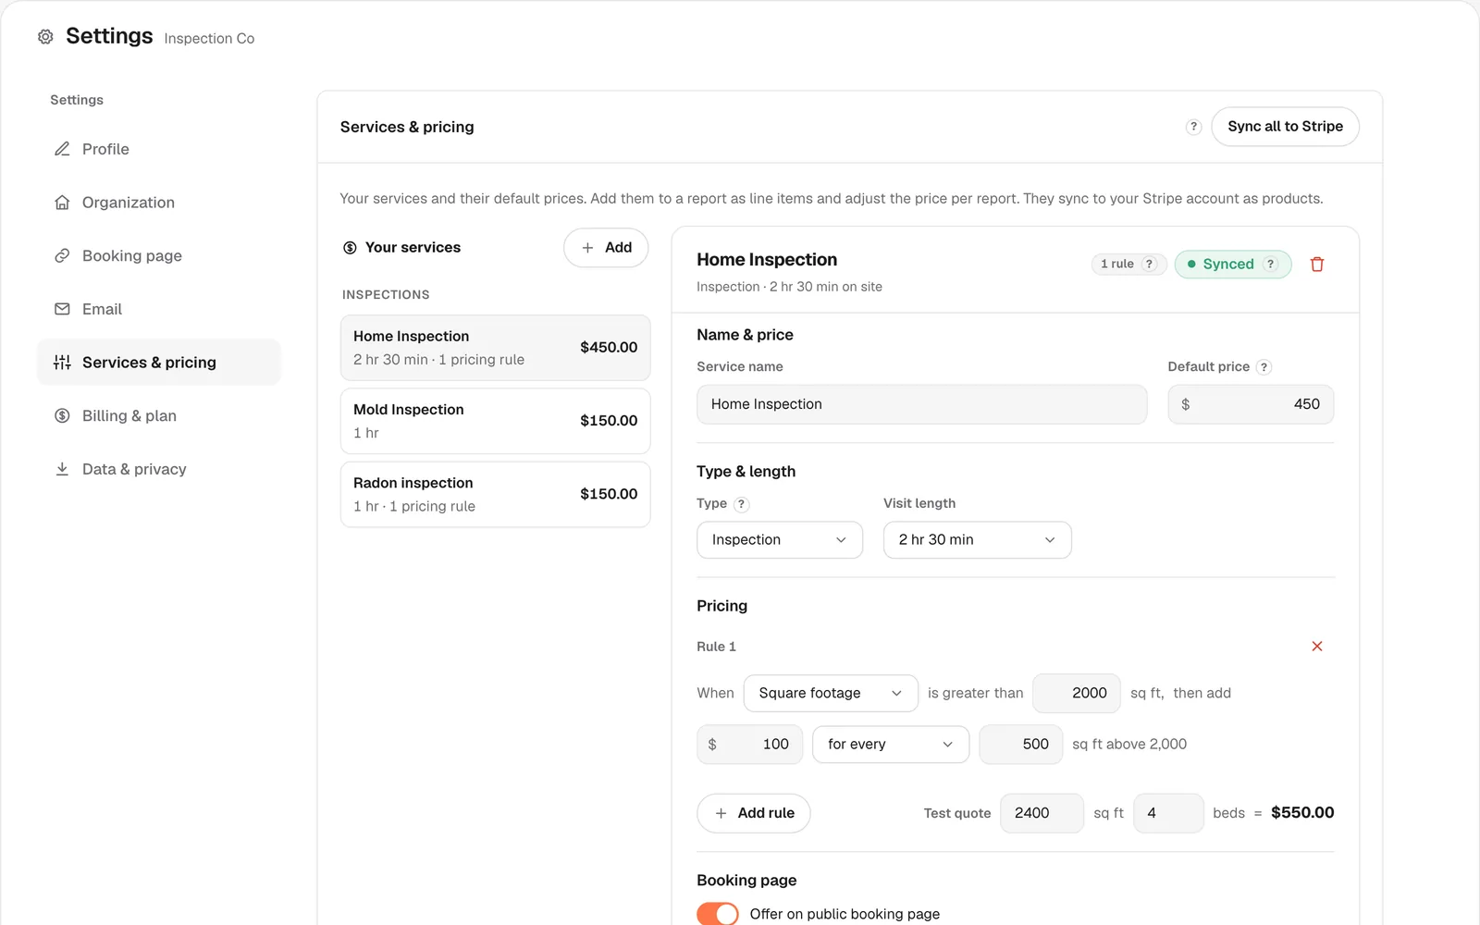The image size is (1480, 925).
Task: Click Sync all to Stripe button
Action: [x=1285, y=127]
